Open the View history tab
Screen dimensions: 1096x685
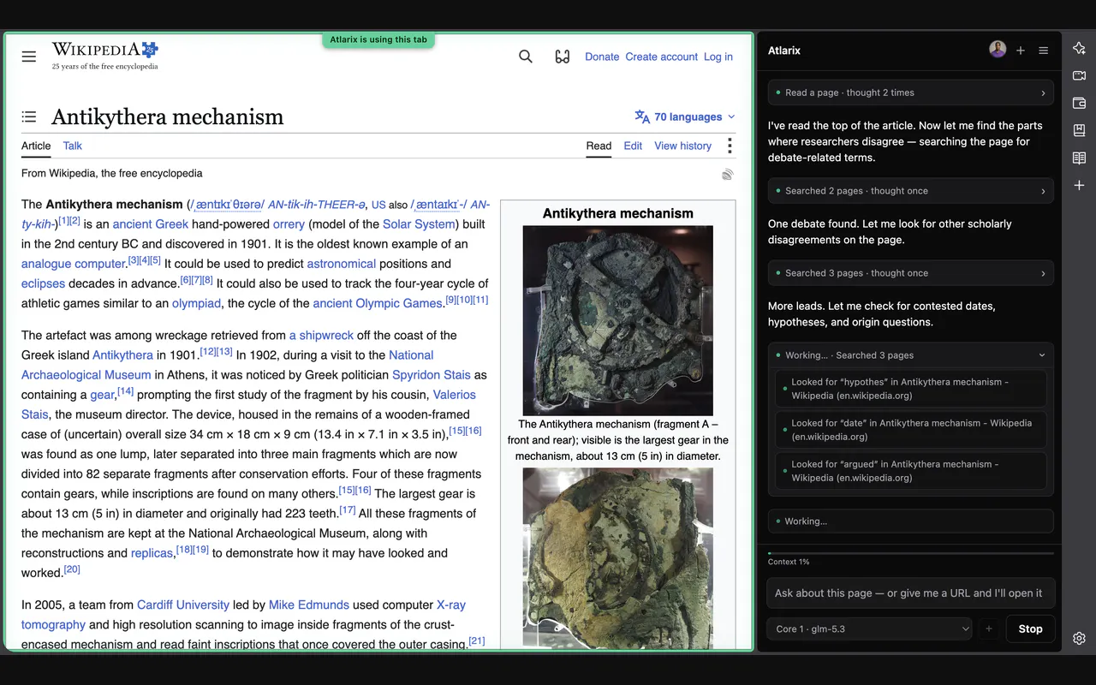pyautogui.click(x=682, y=146)
